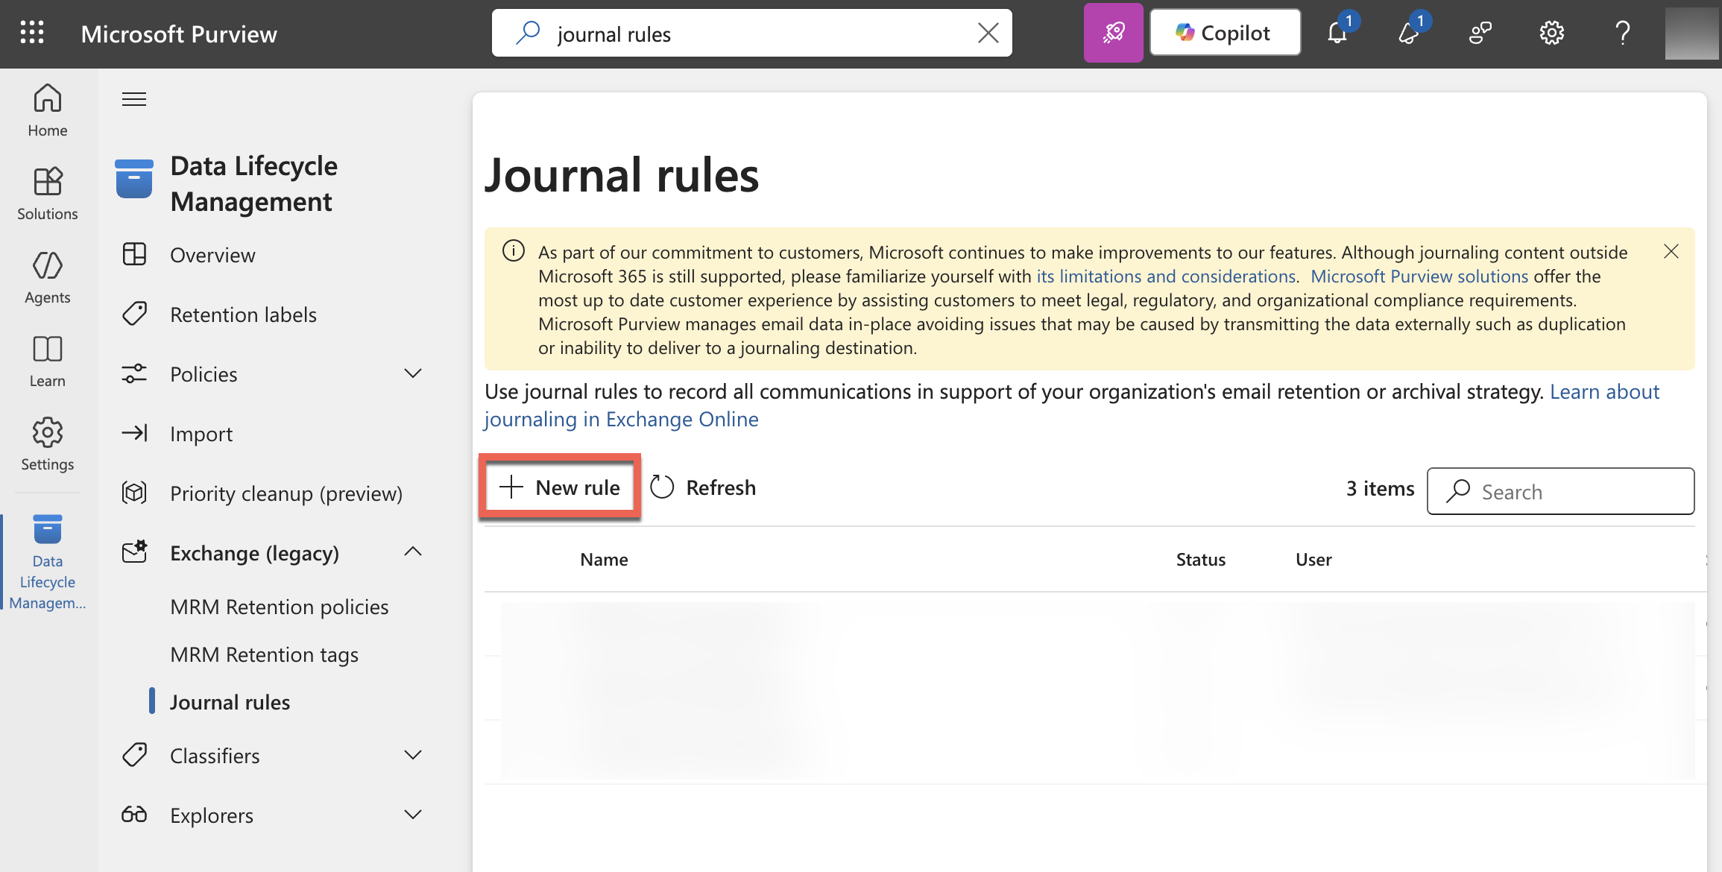Click the Data Lifecycle Management archive icon
Viewport: 1722px width, 872px height.
[134, 179]
